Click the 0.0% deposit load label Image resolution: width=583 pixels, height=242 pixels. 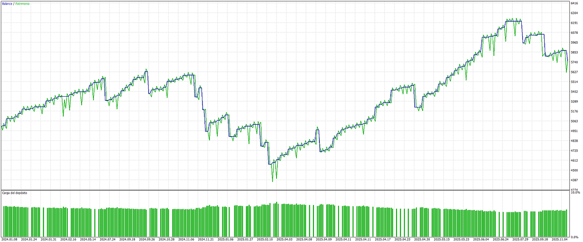pyautogui.click(x=575, y=237)
